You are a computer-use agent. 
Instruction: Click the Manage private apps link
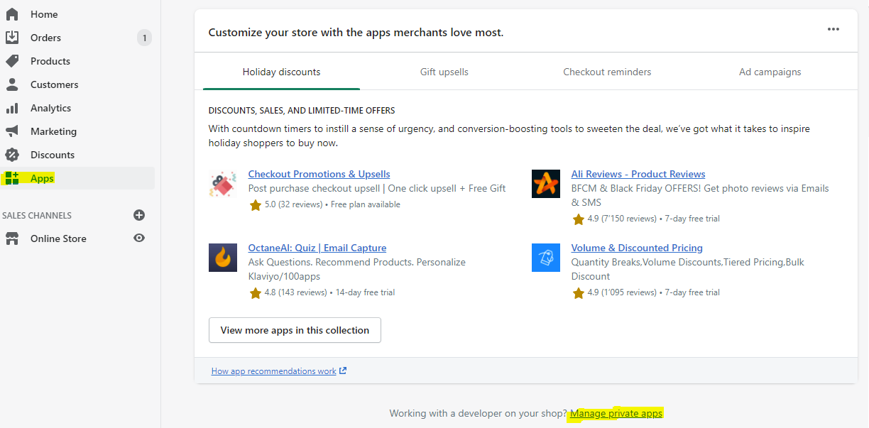(616, 413)
